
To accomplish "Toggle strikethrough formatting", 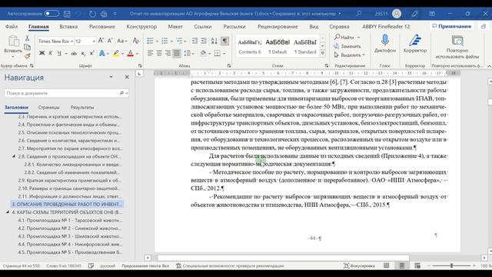I will 74,53.
